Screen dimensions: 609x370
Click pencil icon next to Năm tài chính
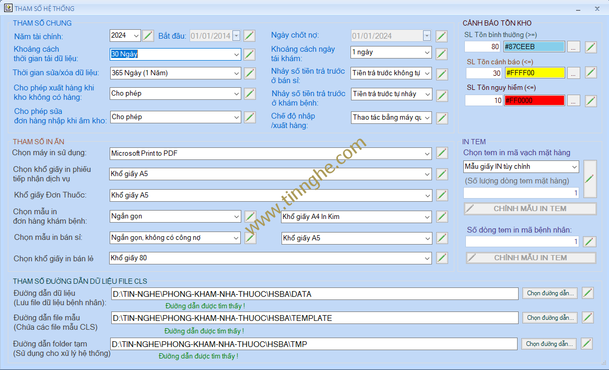(x=148, y=36)
